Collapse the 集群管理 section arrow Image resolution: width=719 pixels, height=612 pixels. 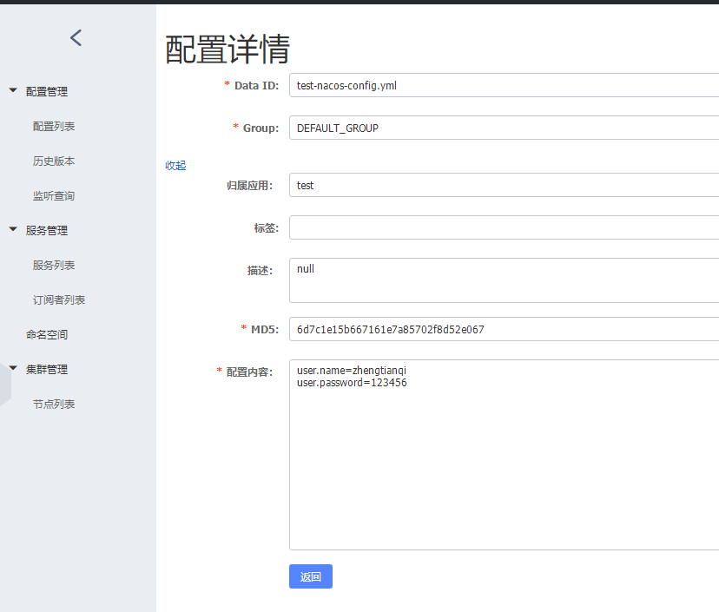click(13, 368)
